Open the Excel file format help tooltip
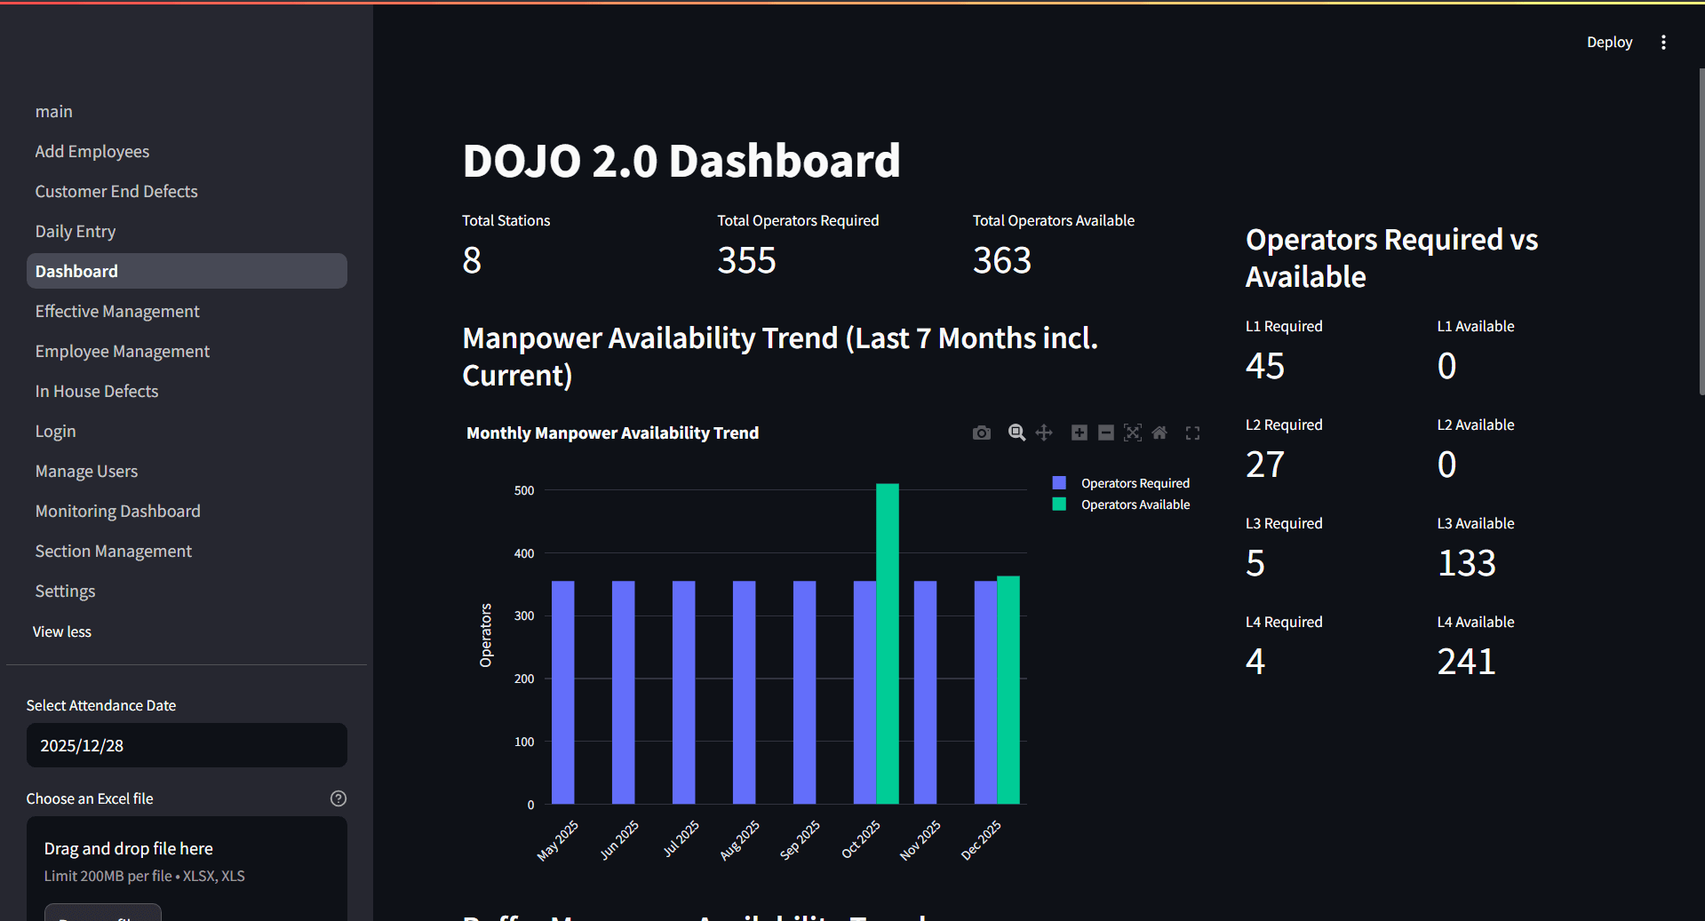The width and height of the screenshot is (1705, 921). (x=339, y=798)
